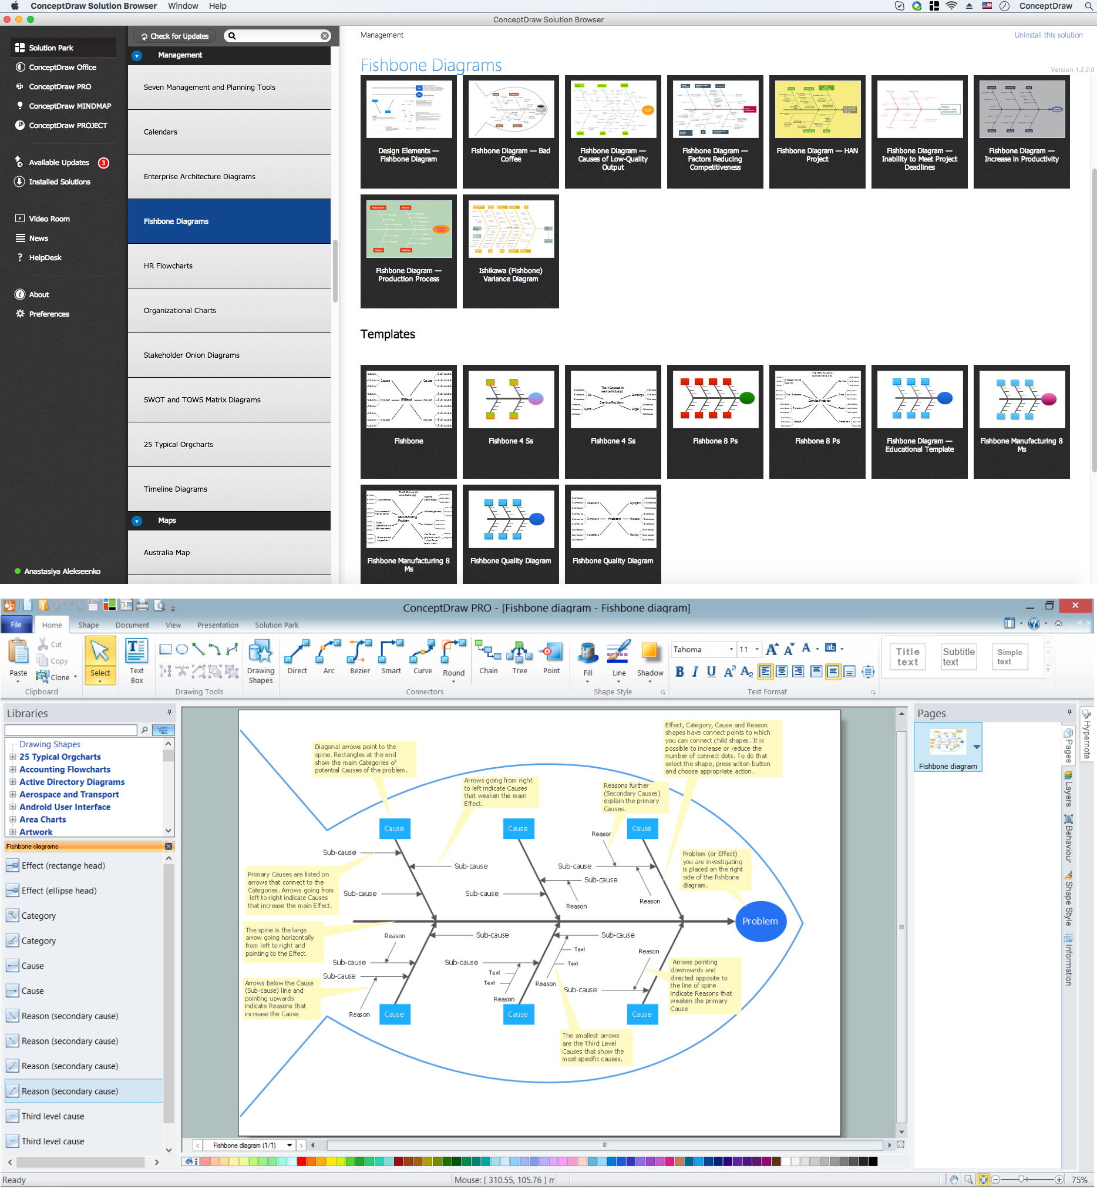Select the Point connection mode
The height and width of the screenshot is (1189, 1097).
[x=551, y=657]
